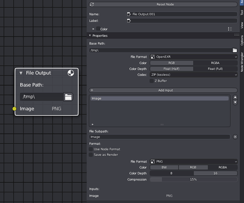
Task: Expand the Color subpanel triangle
Action: [93, 29]
